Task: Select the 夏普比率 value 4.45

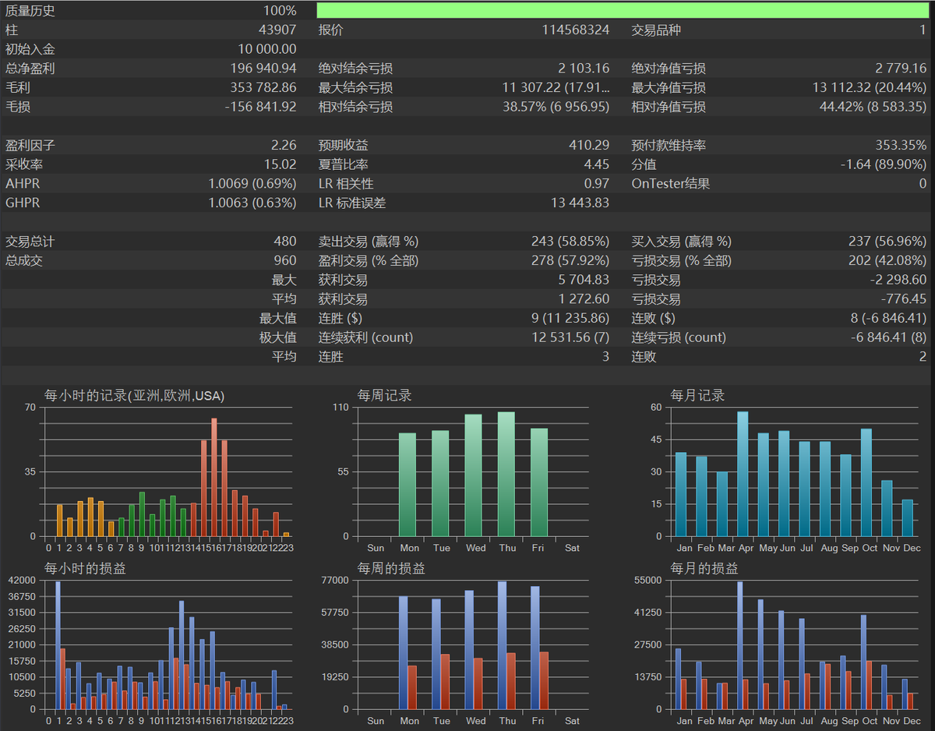Action: [x=597, y=164]
